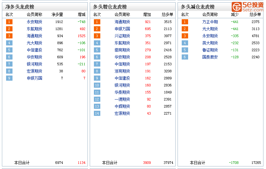The image size is (266, 169).
Task: Open 海通期货 link in 多头增仓龙虎榜
Action: [122, 22]
